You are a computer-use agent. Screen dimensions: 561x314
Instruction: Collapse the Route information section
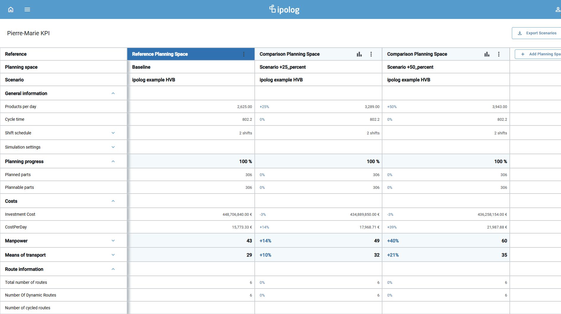pos(113,269)
